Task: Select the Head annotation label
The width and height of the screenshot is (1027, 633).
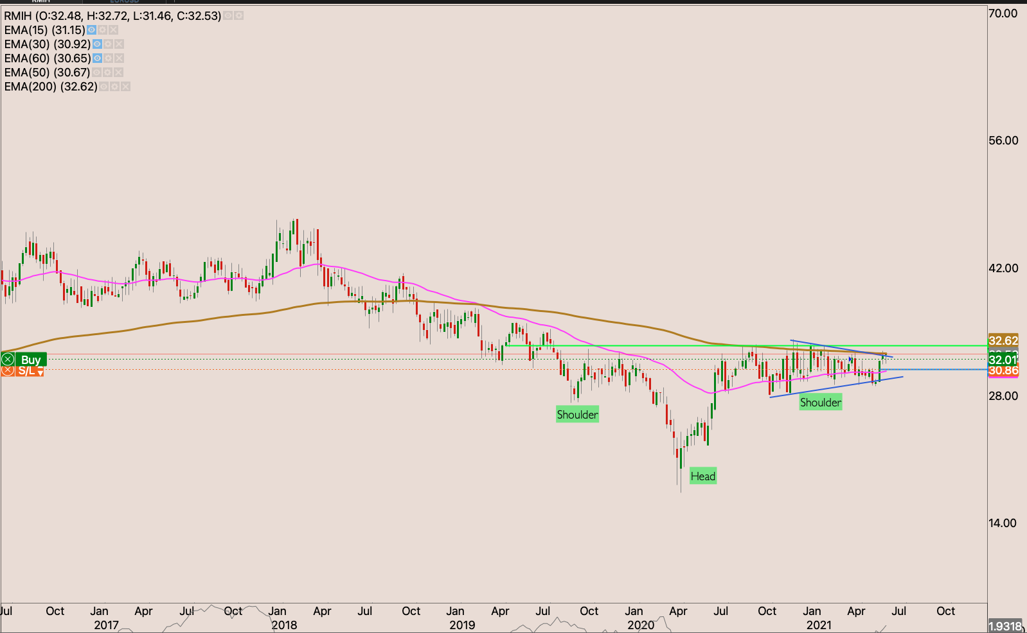Action: 702,476
